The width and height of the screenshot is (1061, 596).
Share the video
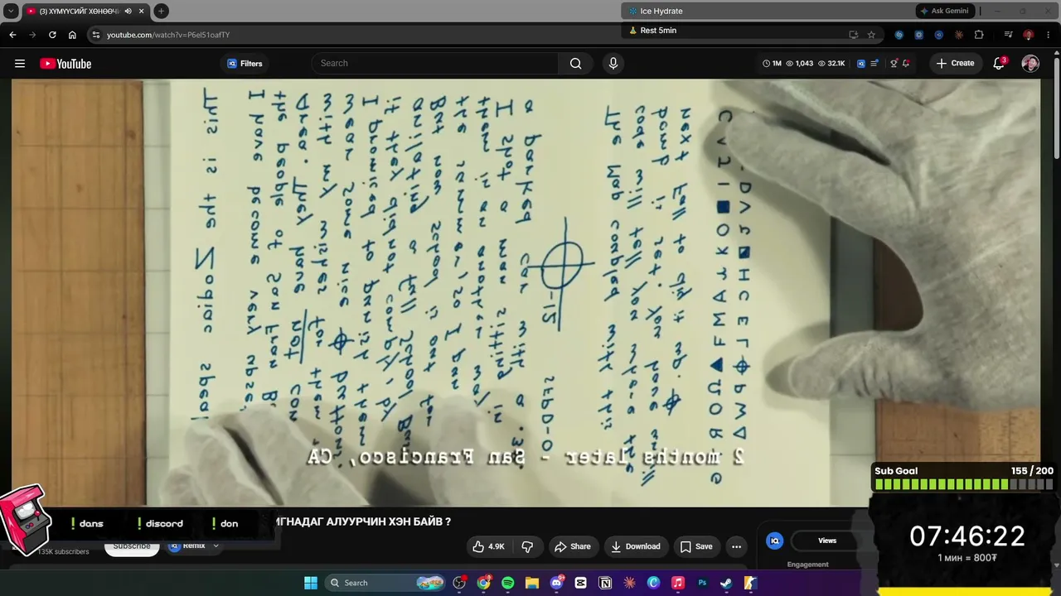coord(573,546)
